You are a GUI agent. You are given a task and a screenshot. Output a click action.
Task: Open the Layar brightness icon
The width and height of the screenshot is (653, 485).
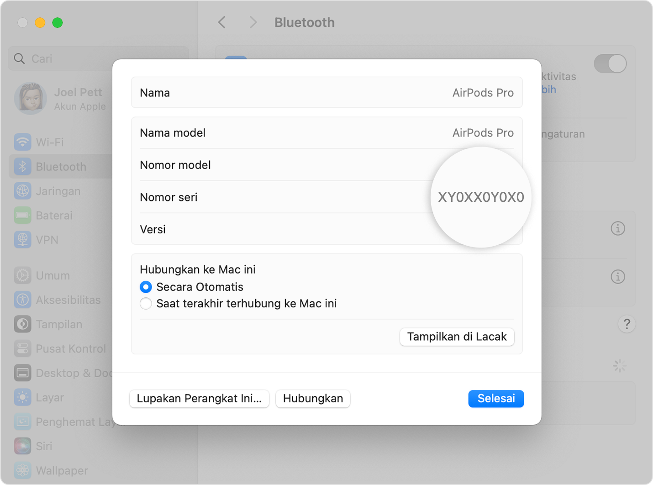coord(22,397)
